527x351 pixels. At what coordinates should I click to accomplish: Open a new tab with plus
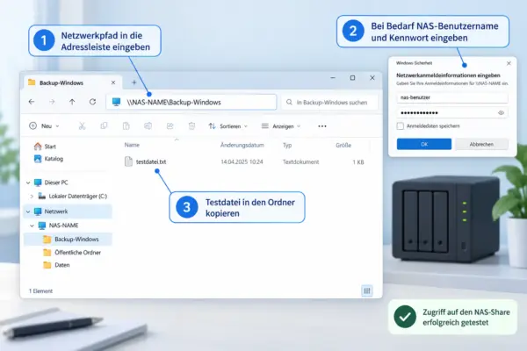[134, 82]
